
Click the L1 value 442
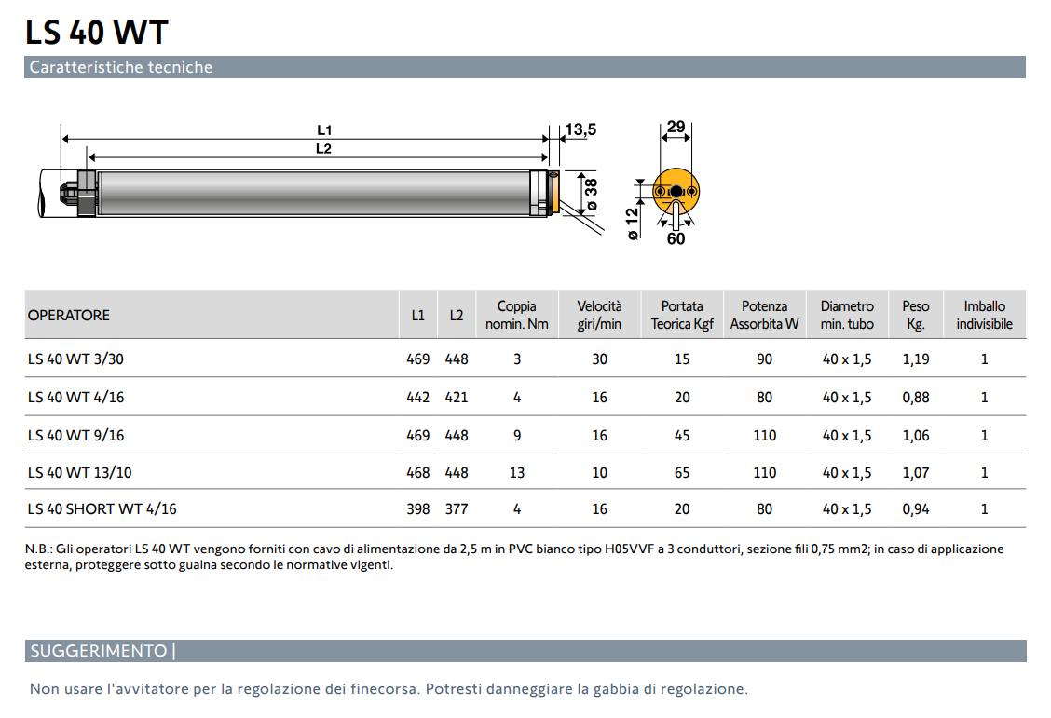click(x=418, y=397)
